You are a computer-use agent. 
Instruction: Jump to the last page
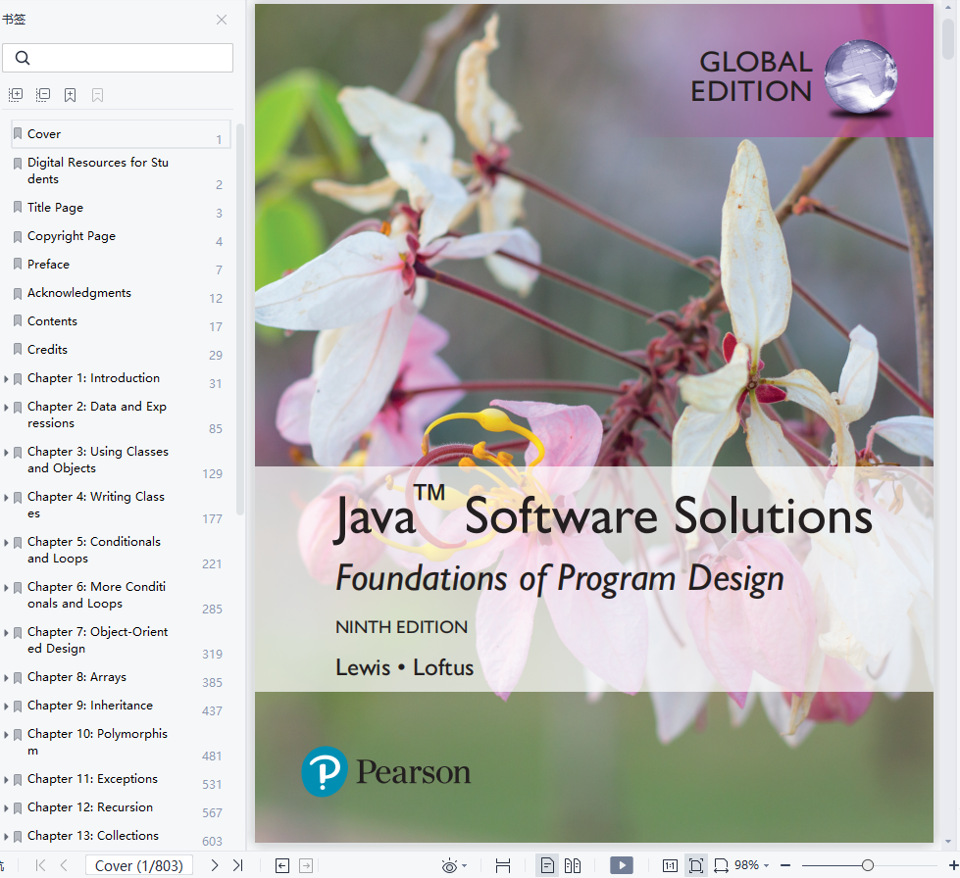click(238, 865)
